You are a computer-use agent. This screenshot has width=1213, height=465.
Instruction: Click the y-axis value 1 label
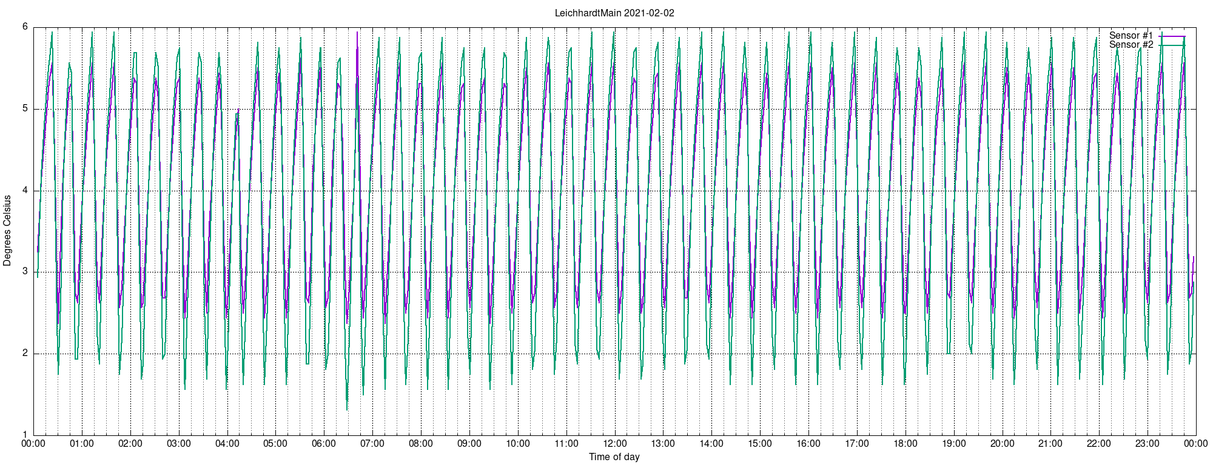(25, 434)
